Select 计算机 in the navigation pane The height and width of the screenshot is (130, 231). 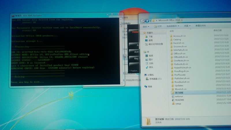point(149,75)
